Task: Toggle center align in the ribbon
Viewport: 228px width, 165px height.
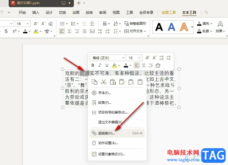Action: [69, 31]
